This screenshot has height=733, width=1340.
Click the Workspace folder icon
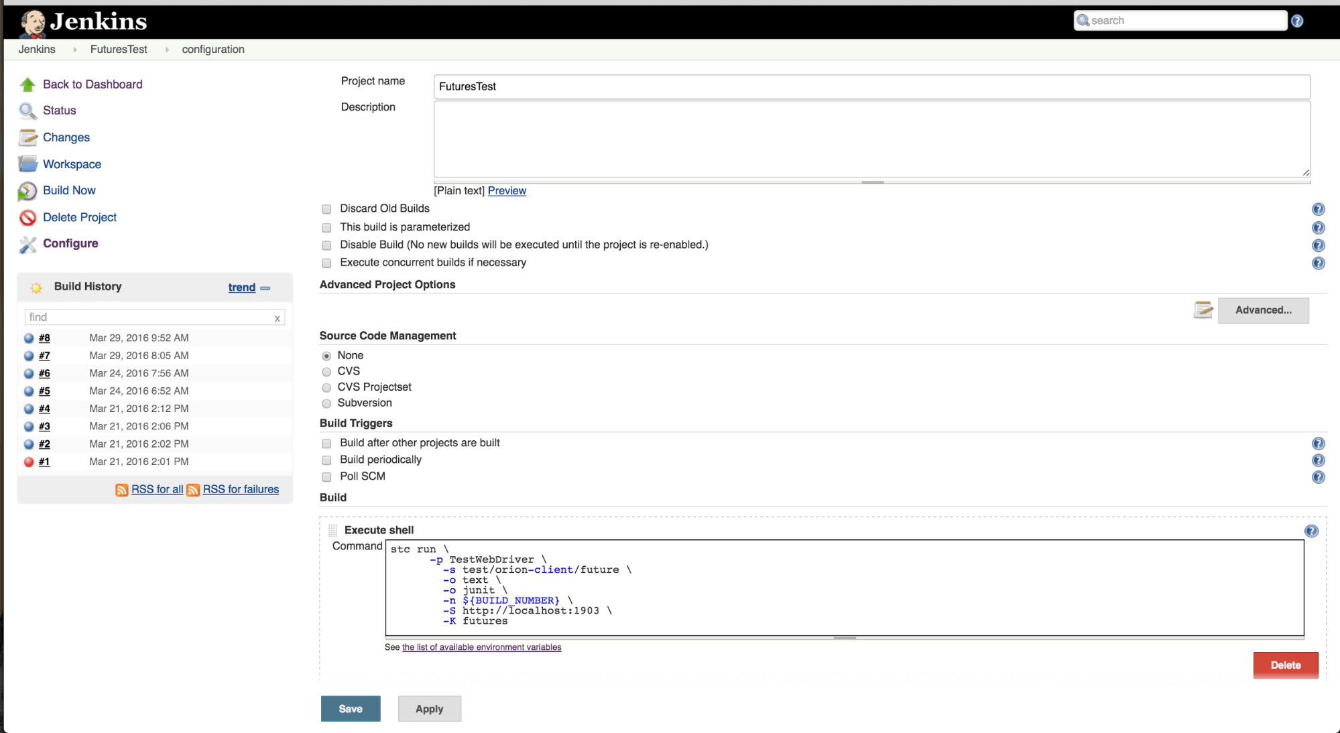[27, 164]
